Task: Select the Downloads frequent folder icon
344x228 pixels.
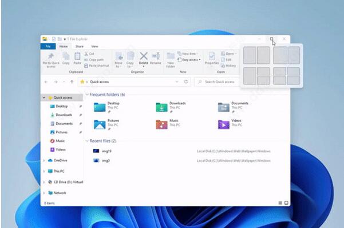Action: 161,107
